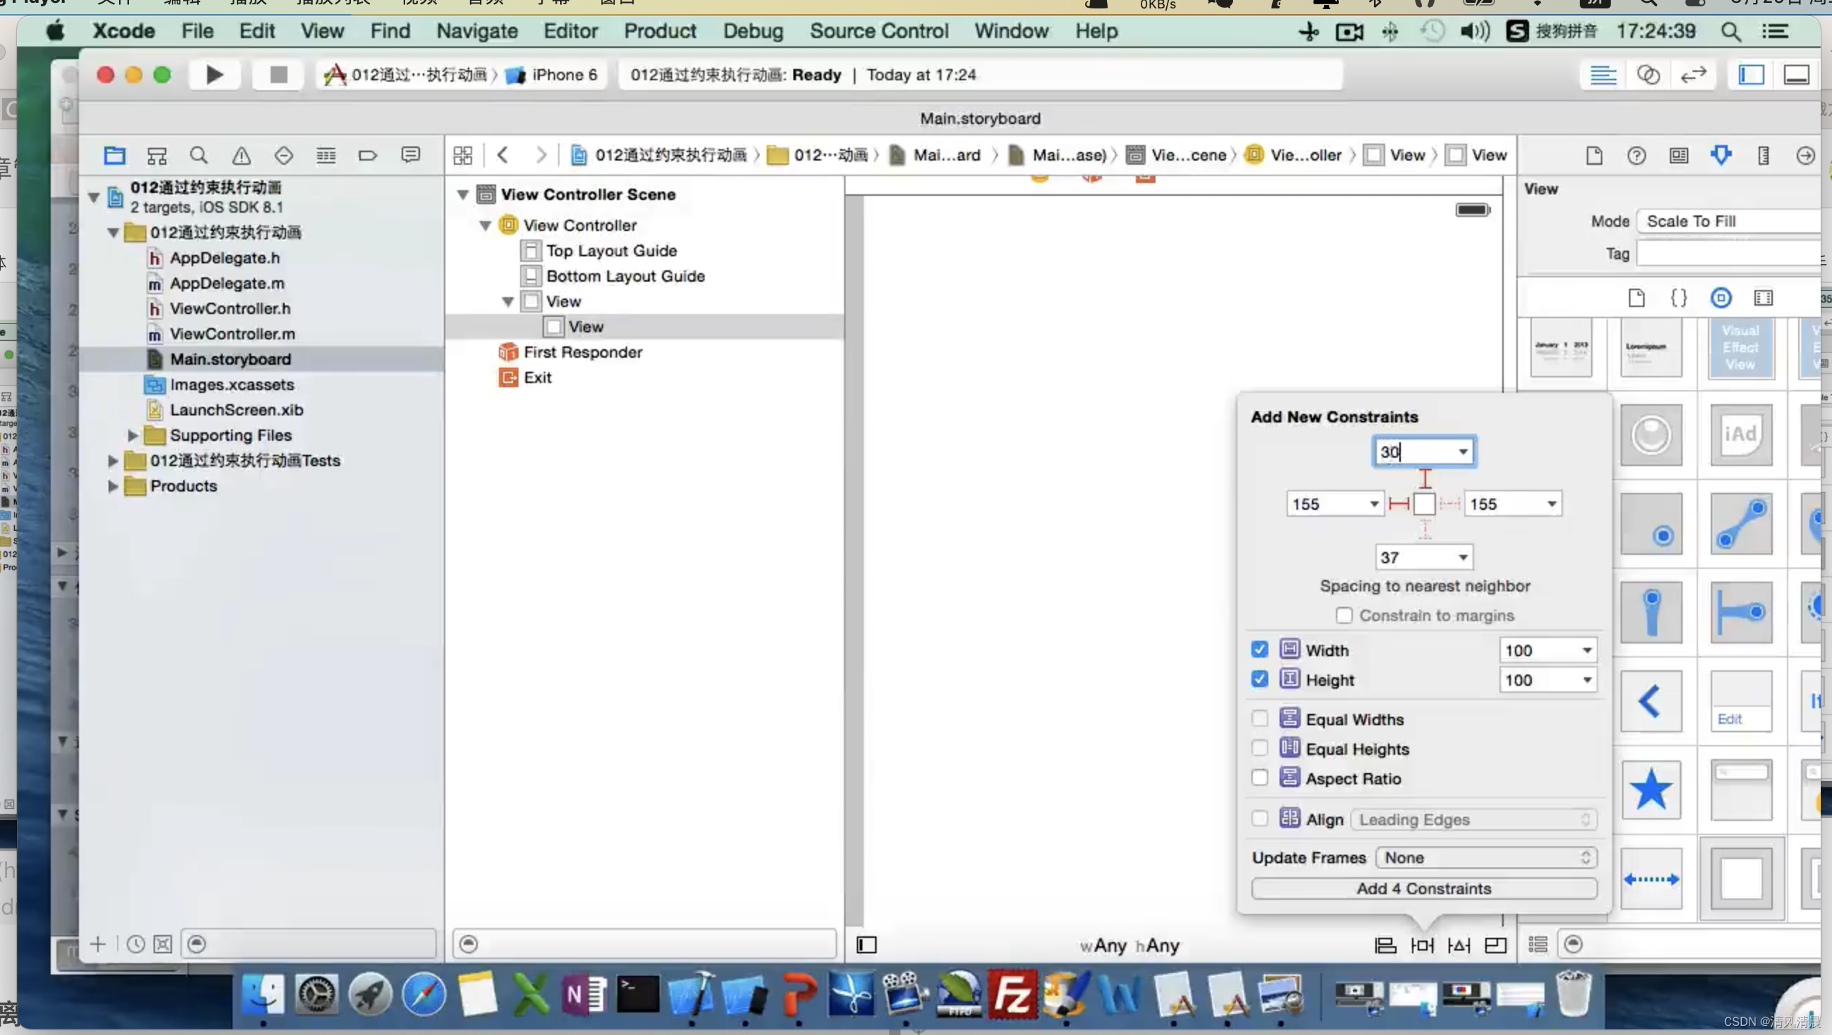Screen dimensions: 1832x1035
Task: Select the Editor menu item
Action: click(x=569, y=30)
